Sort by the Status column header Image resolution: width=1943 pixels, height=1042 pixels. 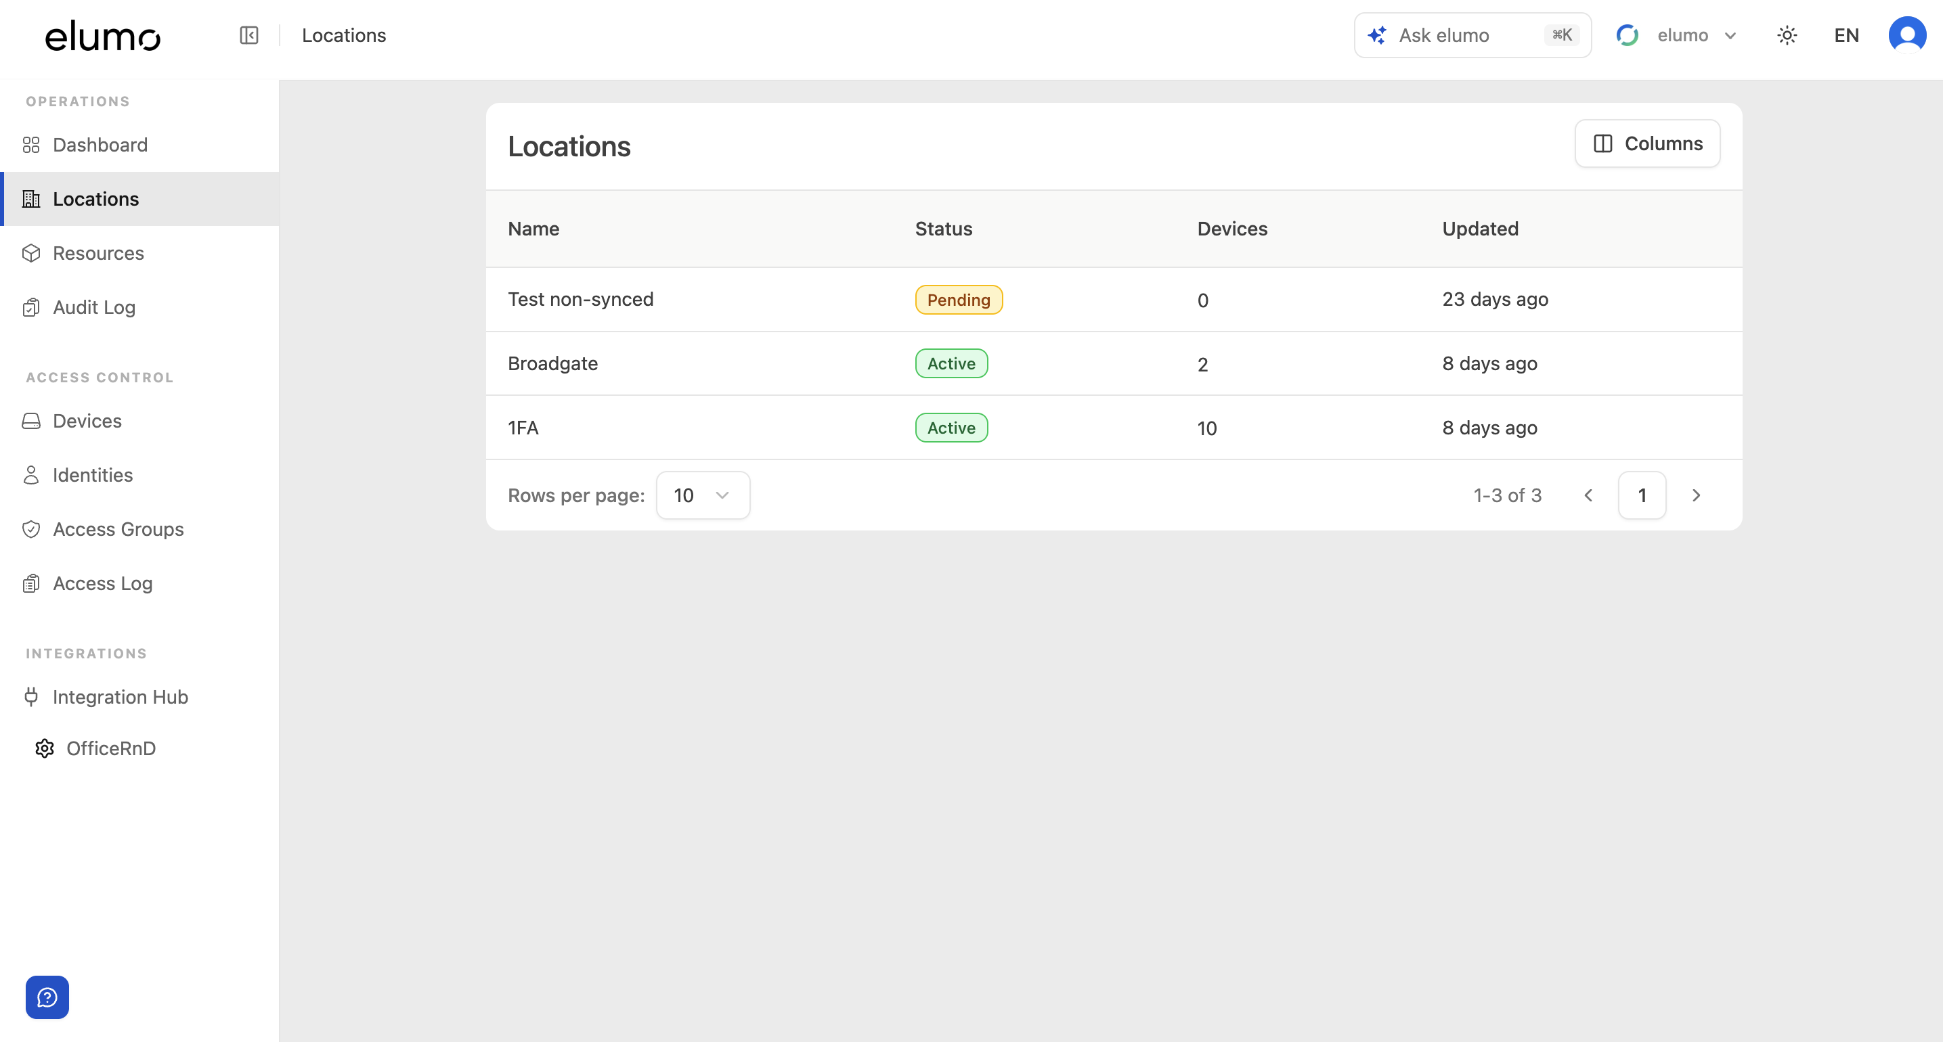pos(944,229)
